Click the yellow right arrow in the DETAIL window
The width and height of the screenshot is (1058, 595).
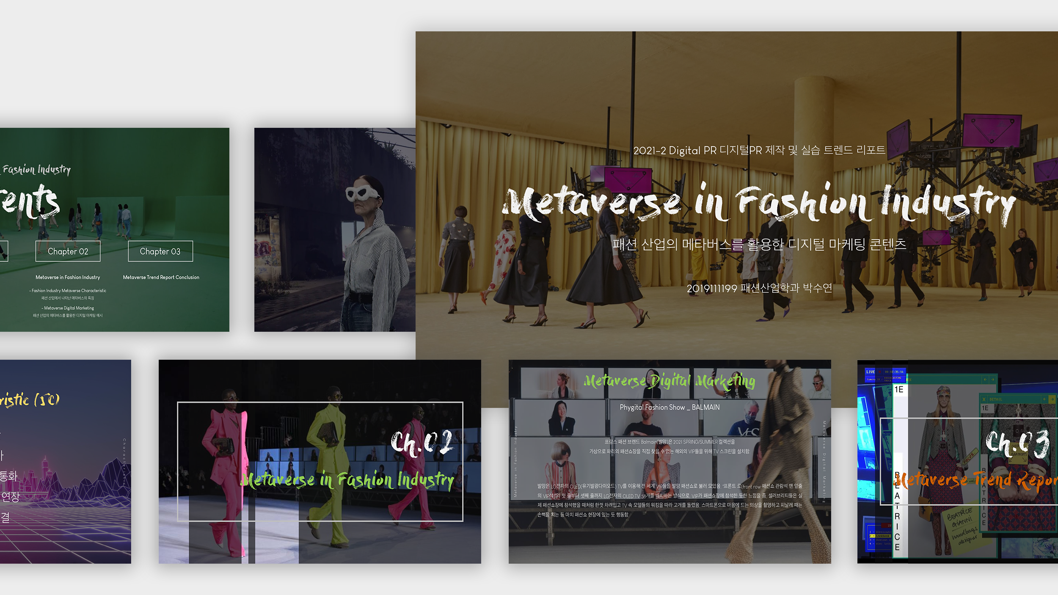click(1052, 399)
